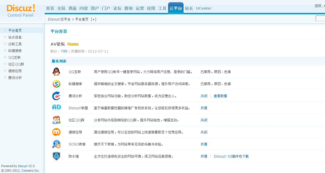Screen dimensions: 325x173
Task: Open the 论坛 top menu
Action: [x=117, y=8]
